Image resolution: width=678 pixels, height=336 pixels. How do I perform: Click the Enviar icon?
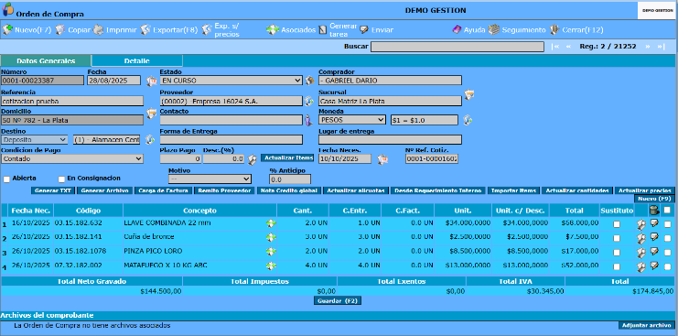click(x=364, y=30)
